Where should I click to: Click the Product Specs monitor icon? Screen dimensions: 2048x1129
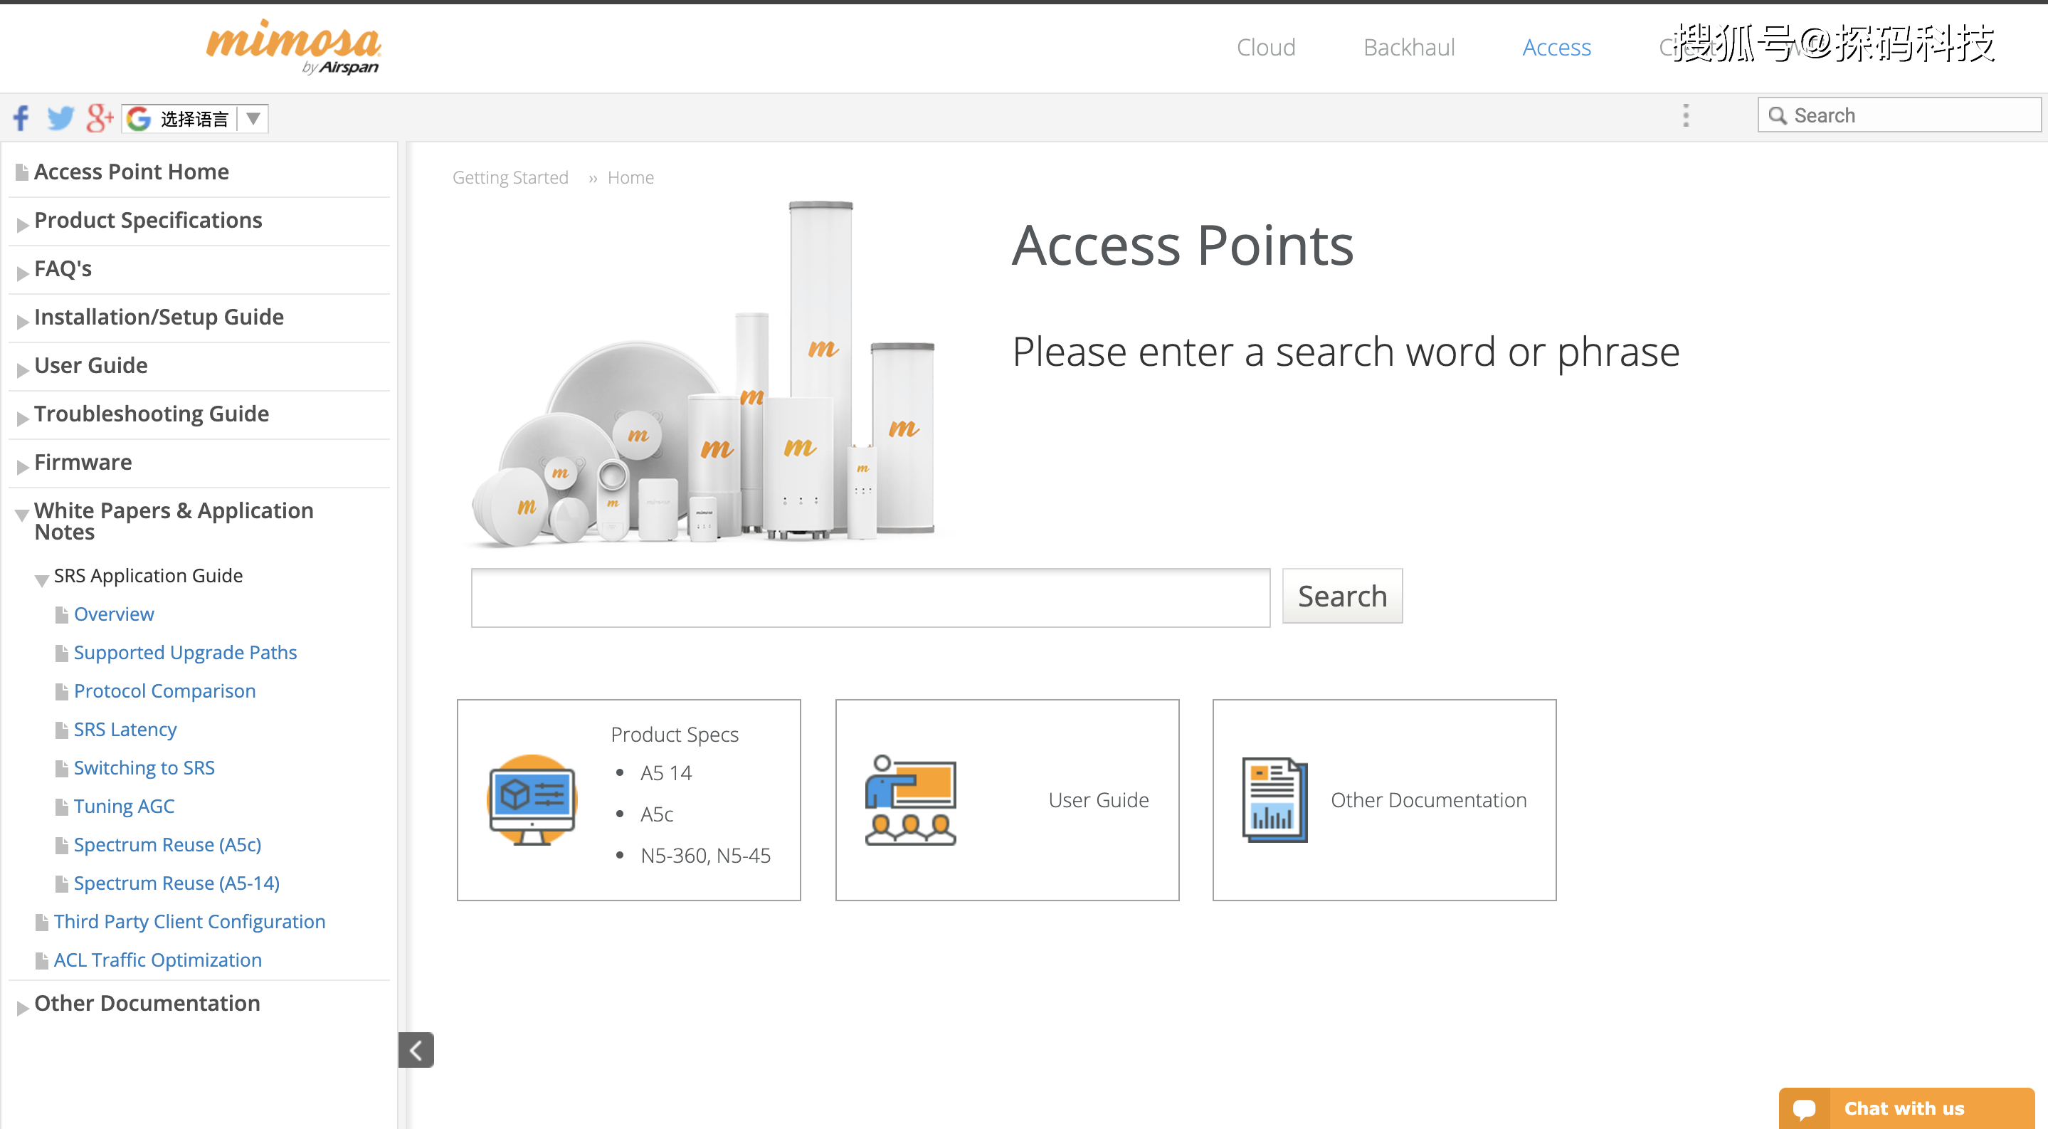pyautogui.click(x=532, y=800)
